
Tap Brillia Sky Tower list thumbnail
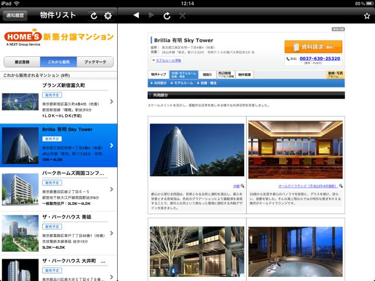coord(20,146)
